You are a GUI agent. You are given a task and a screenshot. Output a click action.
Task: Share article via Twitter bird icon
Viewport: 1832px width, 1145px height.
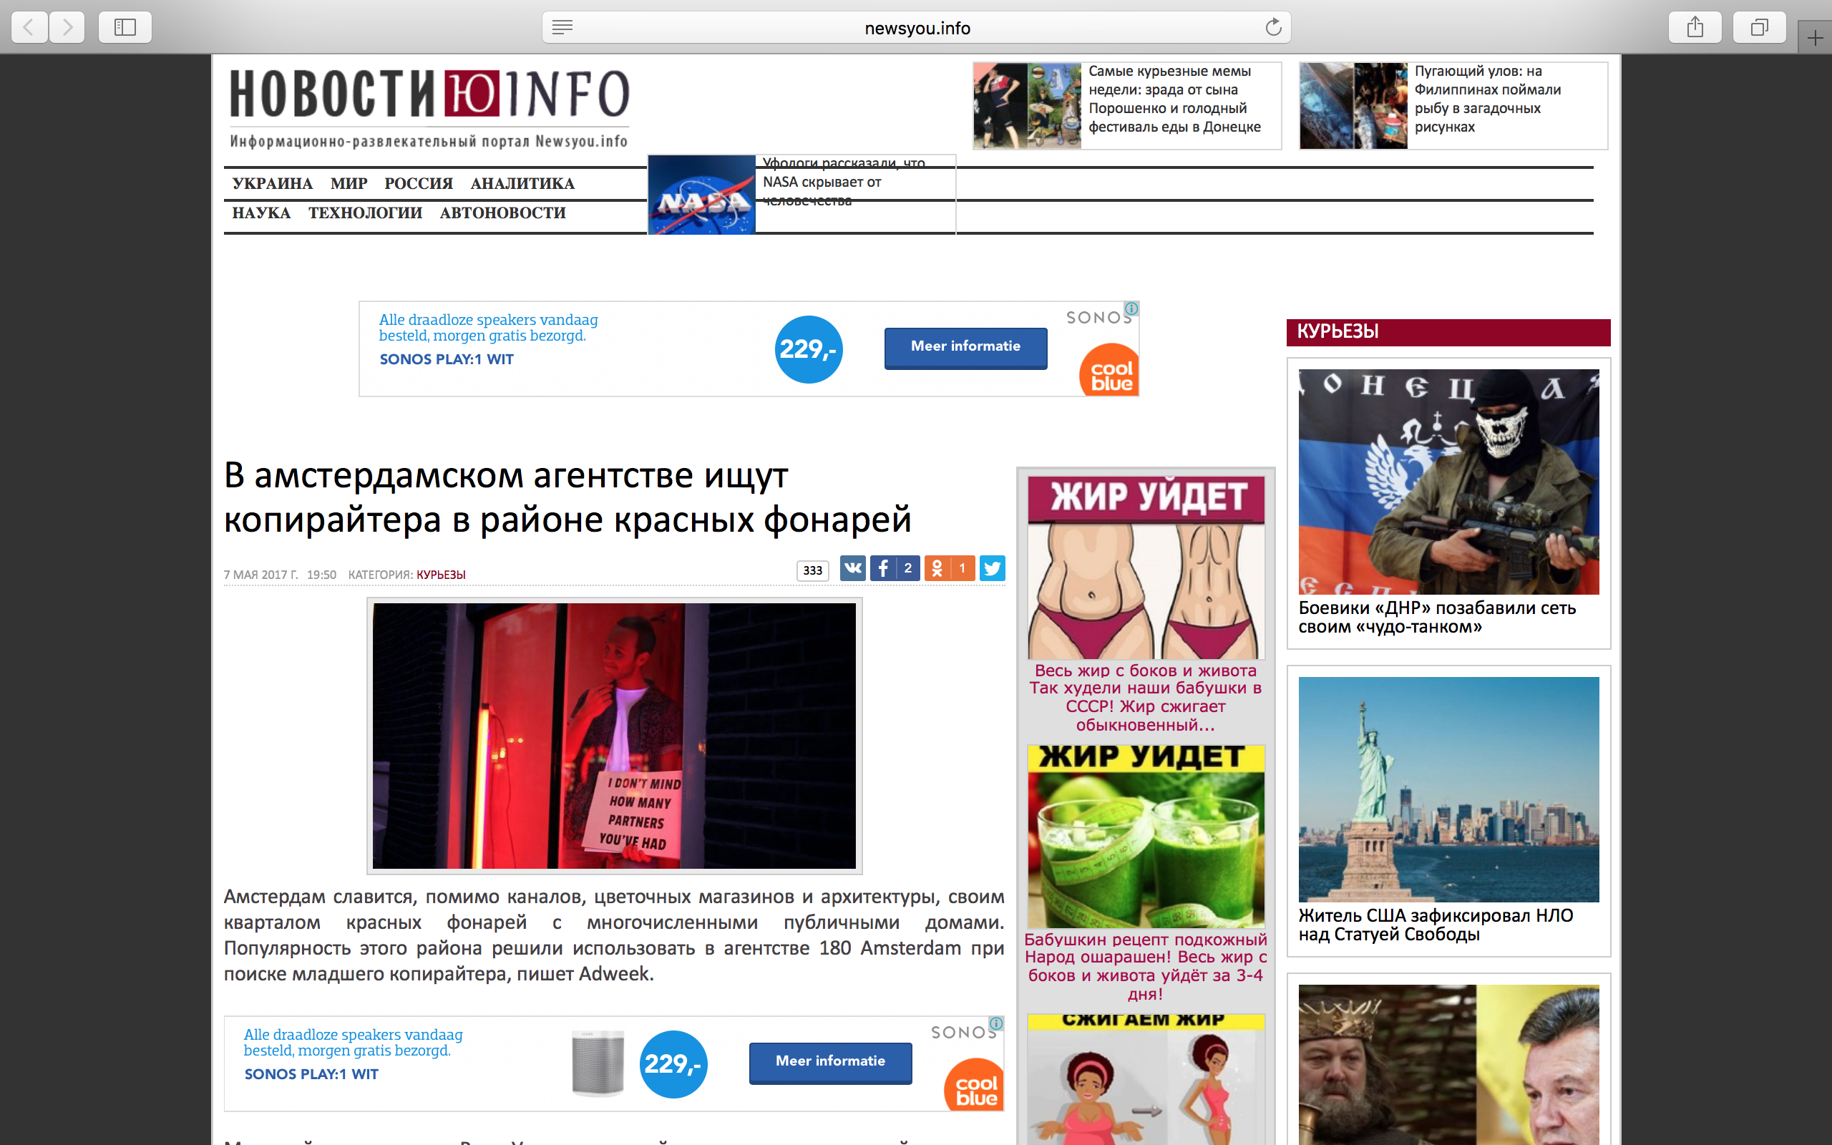[992, 568]
